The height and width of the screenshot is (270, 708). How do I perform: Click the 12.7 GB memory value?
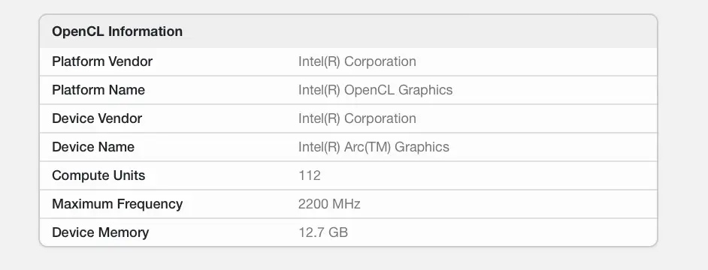click(x=323, y=232)
